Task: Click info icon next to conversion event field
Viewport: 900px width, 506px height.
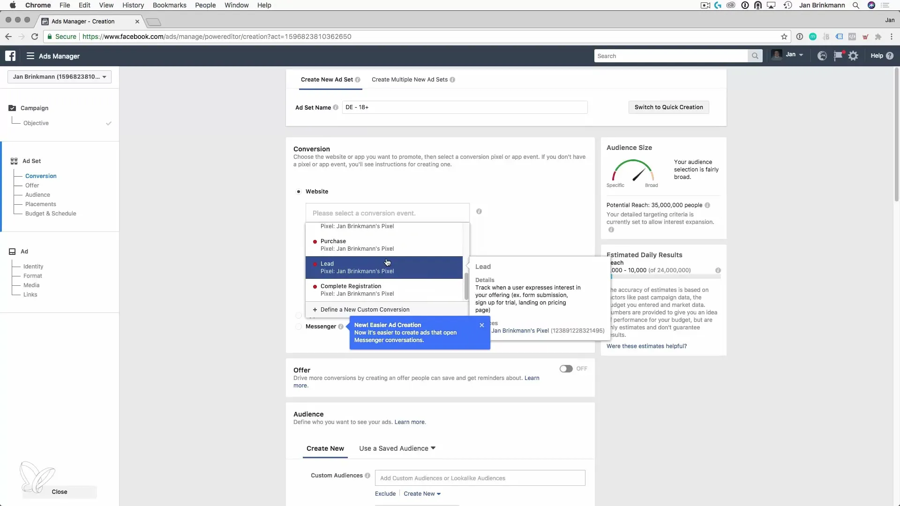Action: [x=479, y=211]
